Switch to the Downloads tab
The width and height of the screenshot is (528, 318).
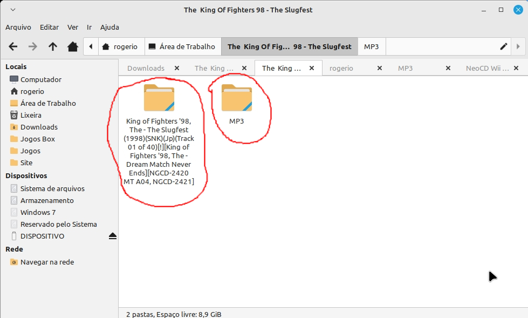pyautogui.click(x=146, y=68)
